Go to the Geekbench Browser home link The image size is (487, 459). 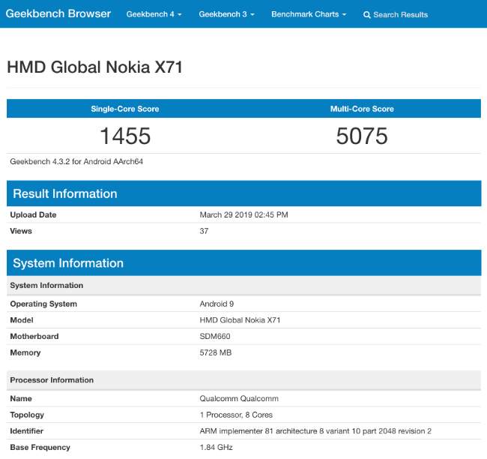click(x=59, y=13)
